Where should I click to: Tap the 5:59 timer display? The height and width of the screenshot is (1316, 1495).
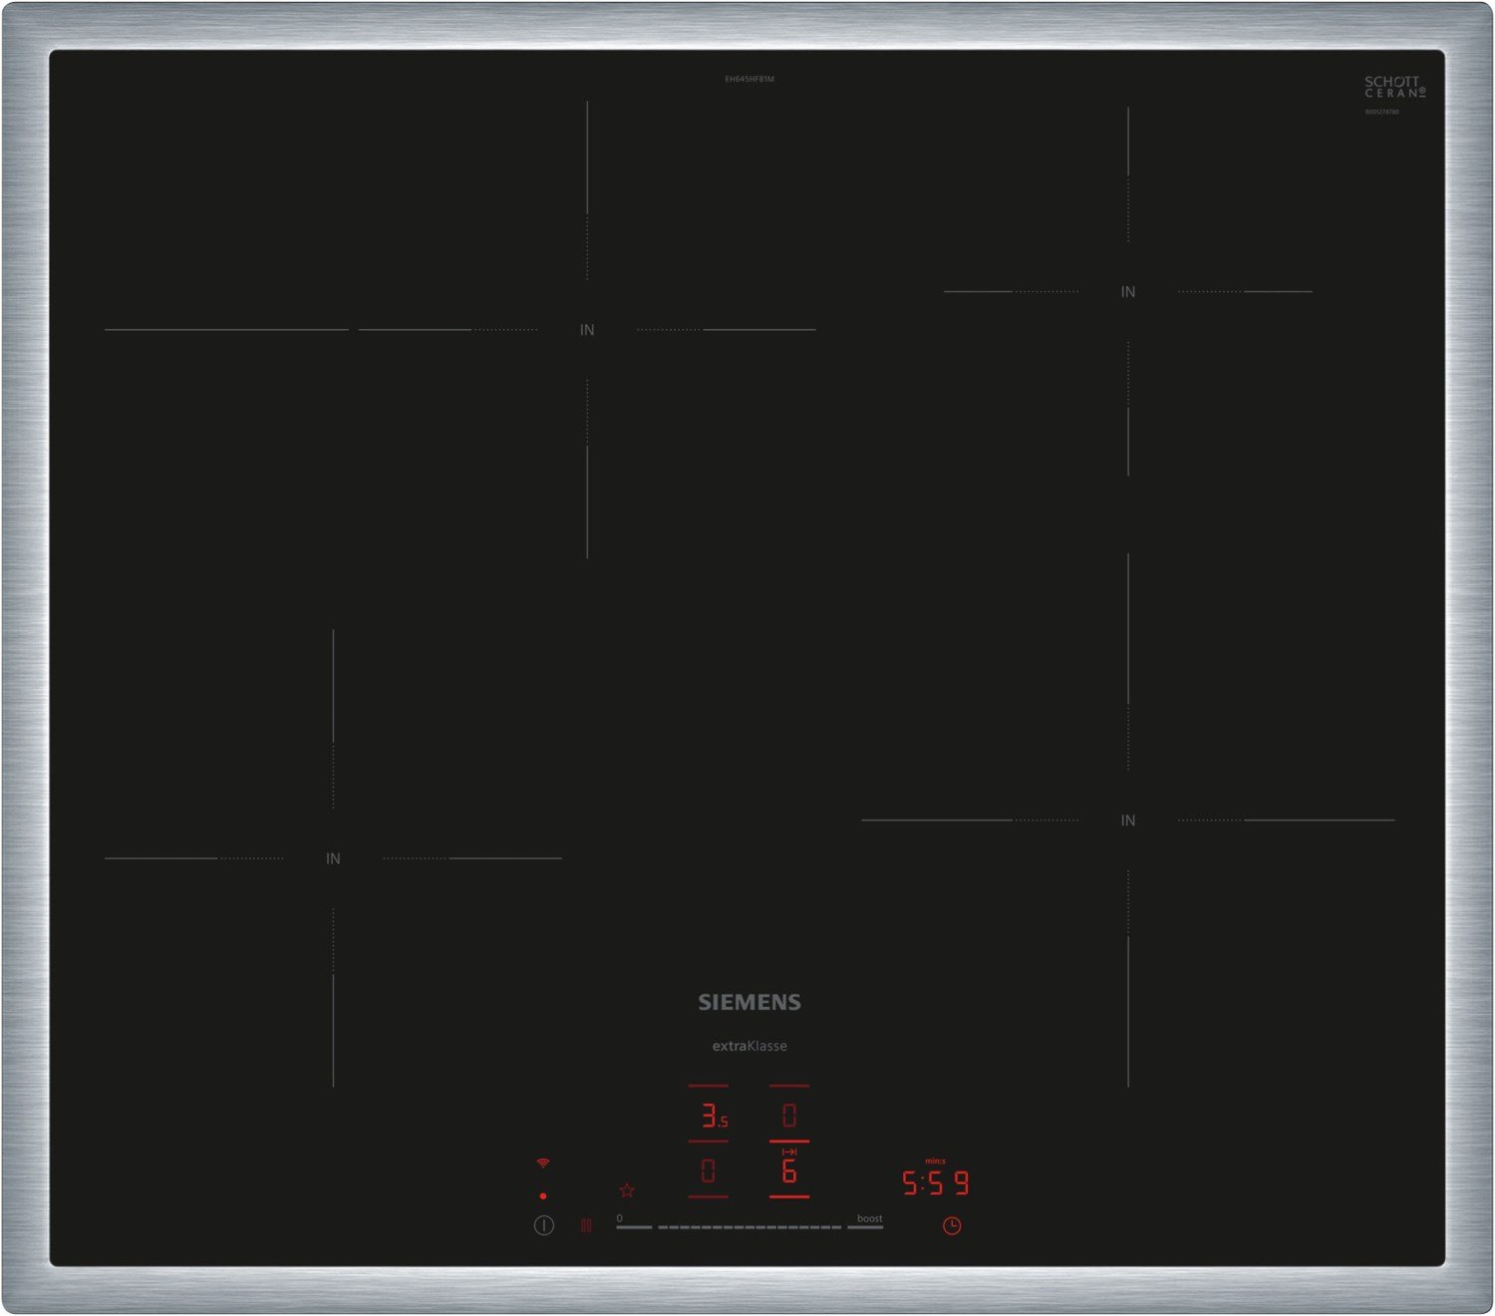(x=935, y=1183)
